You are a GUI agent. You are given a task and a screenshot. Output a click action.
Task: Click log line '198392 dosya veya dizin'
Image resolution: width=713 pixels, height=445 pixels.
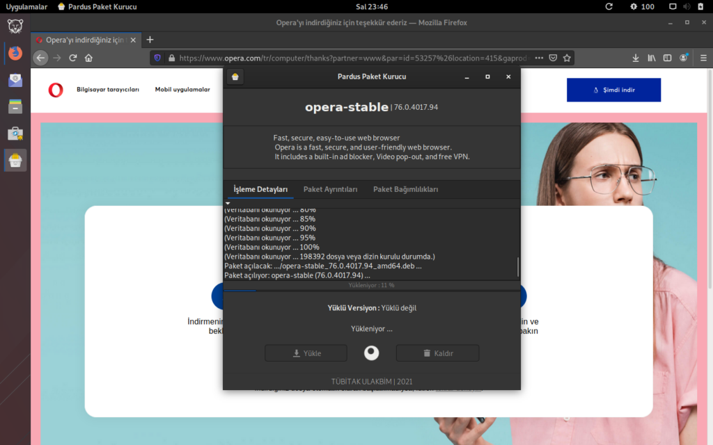coord(329,257)
